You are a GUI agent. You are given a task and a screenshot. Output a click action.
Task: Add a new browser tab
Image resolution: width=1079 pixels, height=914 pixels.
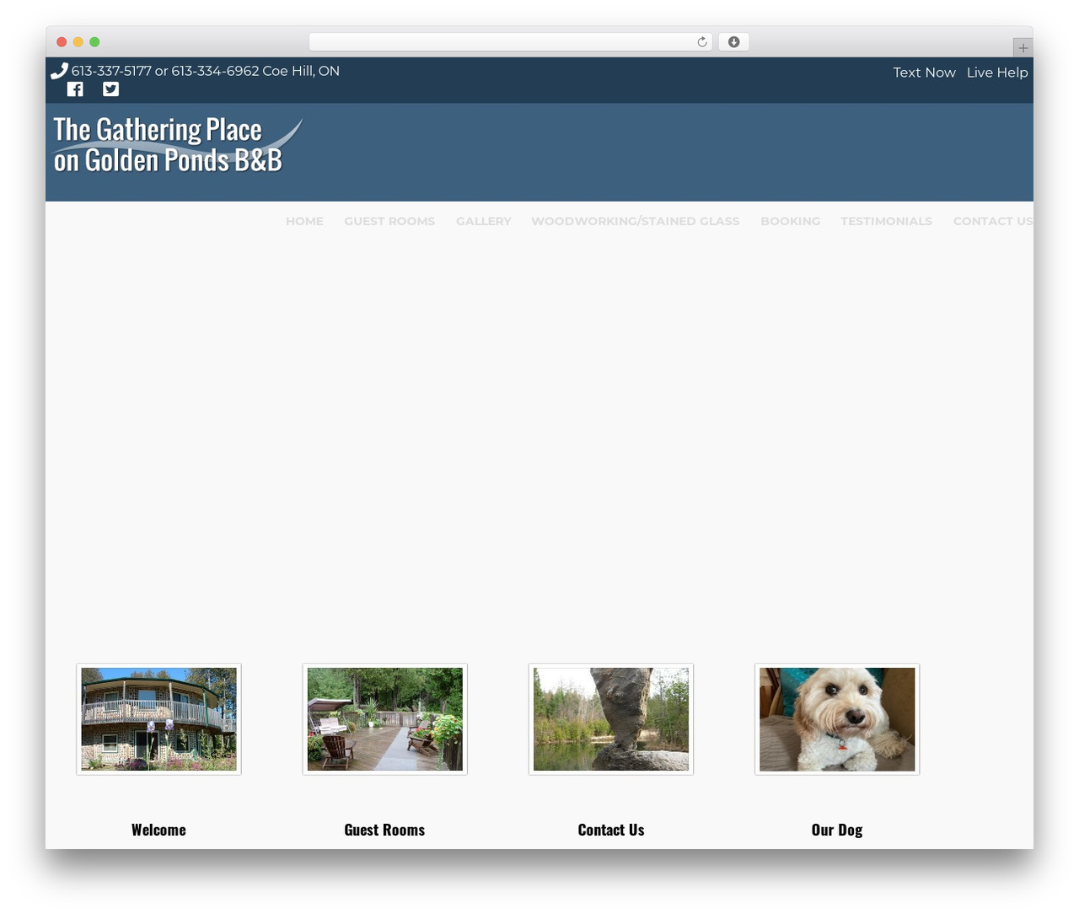[1023, 47]
